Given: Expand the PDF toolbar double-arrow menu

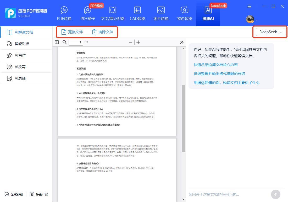Looking at the screenshot, I should pyautogui.click(x=182, y=42).
